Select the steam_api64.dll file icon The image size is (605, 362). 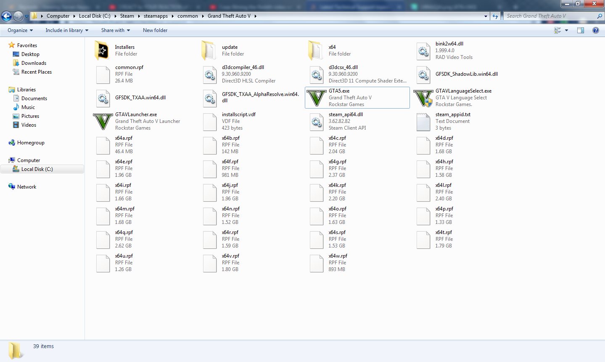pos(316,122)
